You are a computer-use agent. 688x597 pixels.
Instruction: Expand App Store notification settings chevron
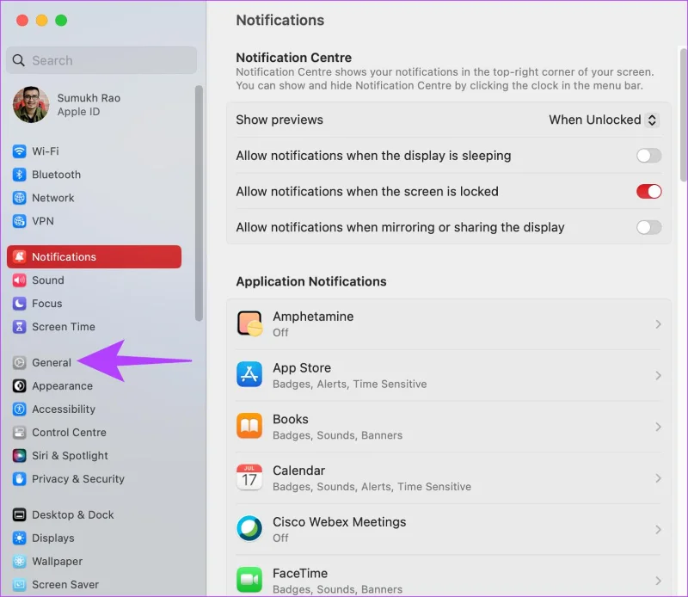click(658, 375)
